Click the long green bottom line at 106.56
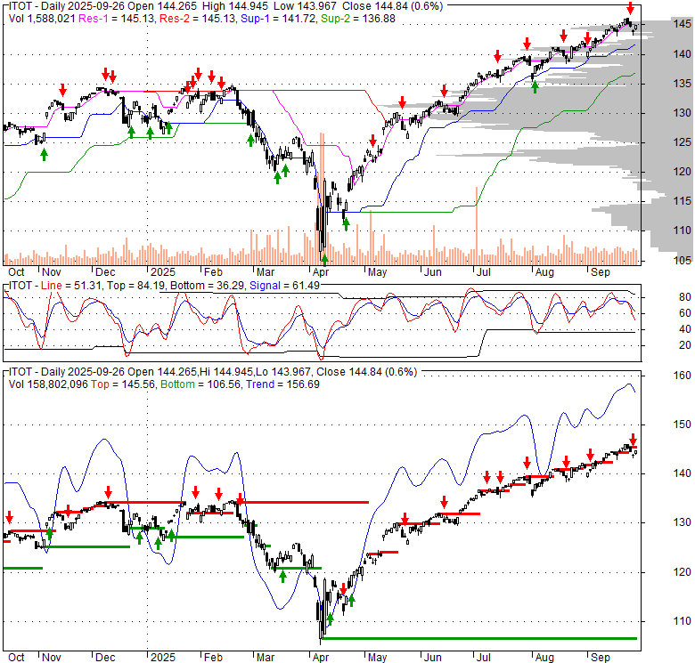 coord(478,638)
